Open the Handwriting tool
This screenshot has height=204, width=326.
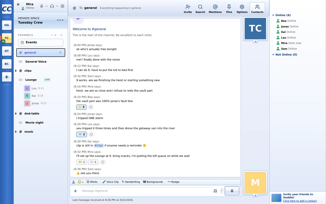pos(131,182)
